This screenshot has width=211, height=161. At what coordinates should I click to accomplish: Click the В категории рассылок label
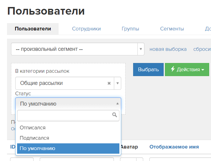[x=42, y=71]
